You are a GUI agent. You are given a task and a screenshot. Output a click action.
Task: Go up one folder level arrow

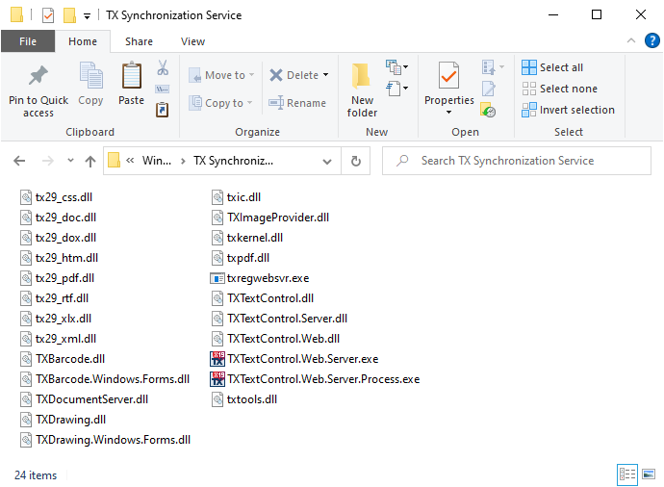pyautogui.click(x=90, y=161)
